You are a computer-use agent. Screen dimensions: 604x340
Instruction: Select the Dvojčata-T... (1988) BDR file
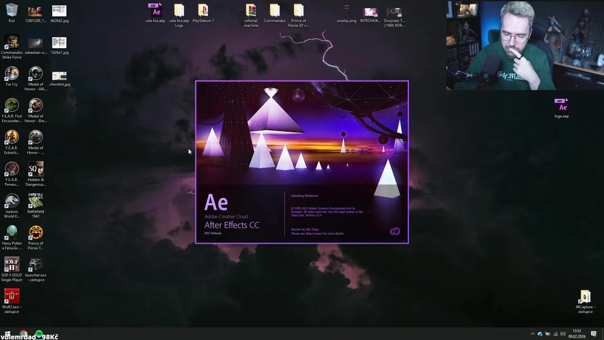tap(394, 17)
